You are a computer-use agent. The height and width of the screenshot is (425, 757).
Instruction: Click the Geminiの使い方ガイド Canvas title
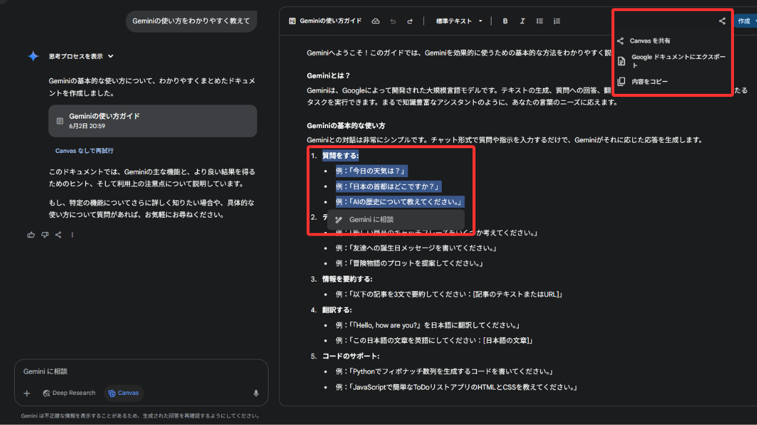coord(331,21)
